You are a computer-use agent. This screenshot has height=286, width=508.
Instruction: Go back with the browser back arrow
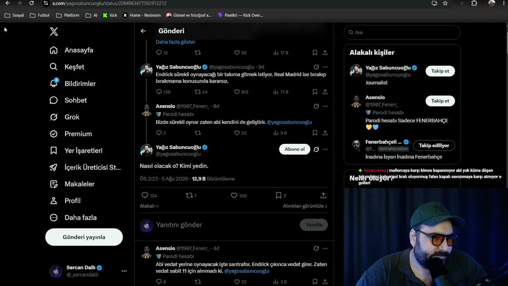tap(8, 3)
